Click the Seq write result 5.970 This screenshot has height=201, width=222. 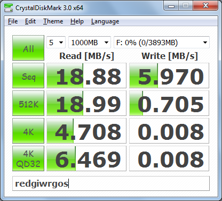(x=169, y=76)
